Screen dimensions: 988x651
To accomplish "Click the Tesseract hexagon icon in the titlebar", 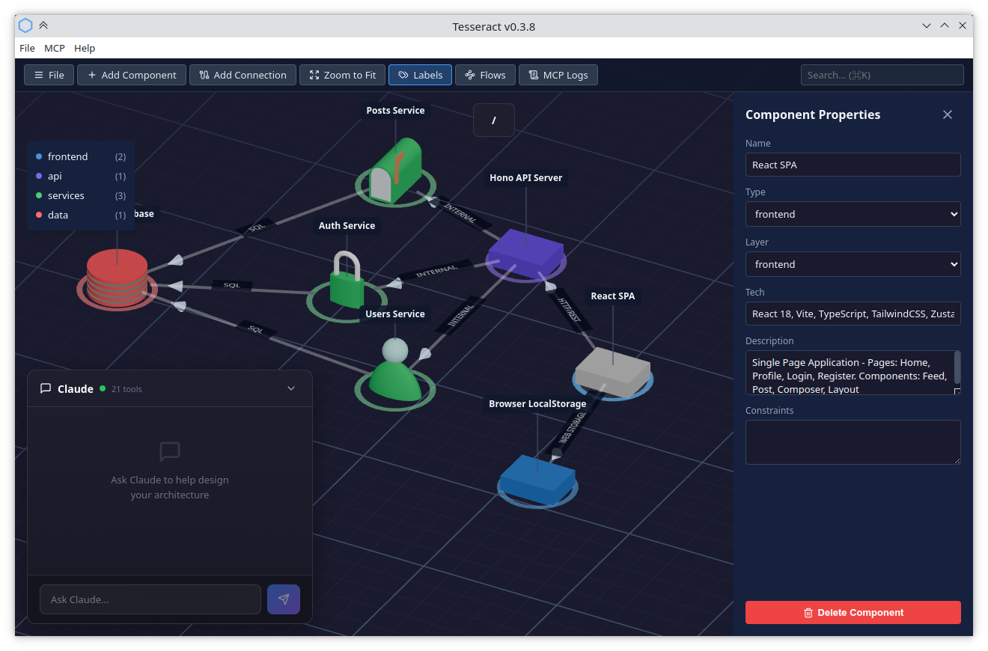I will tap(25, 25).
